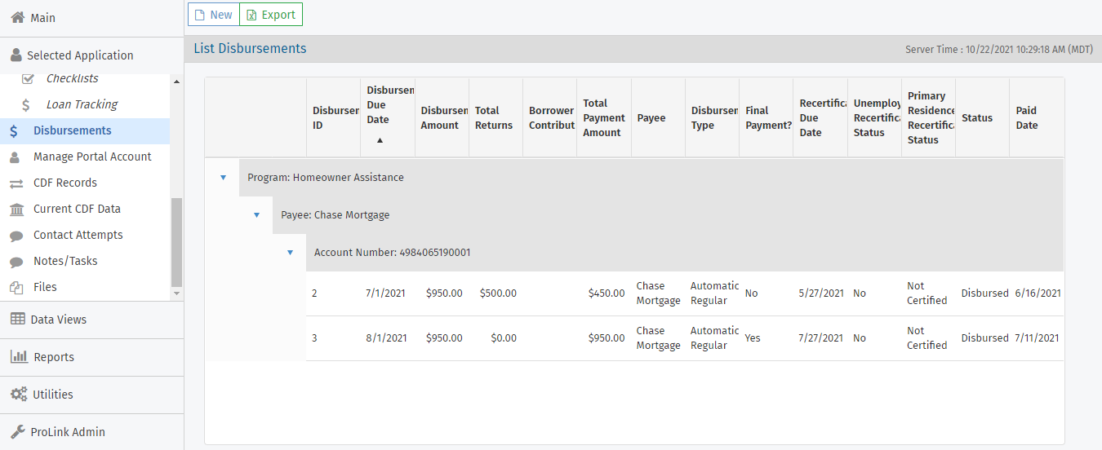This screenshot has height=450, width=1102.
Task: Click the $500.00 total returns value
Action: (498, 293)
